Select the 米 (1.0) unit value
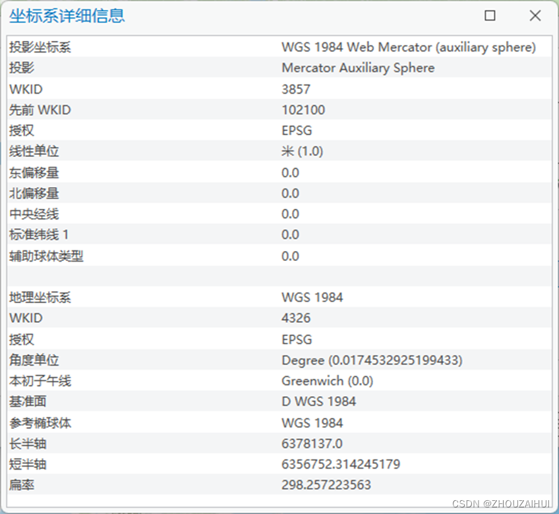The width and height of the screenshot is (559, 514). 302,152
